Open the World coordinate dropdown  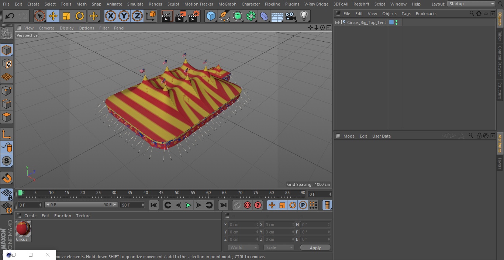[243, 247]
